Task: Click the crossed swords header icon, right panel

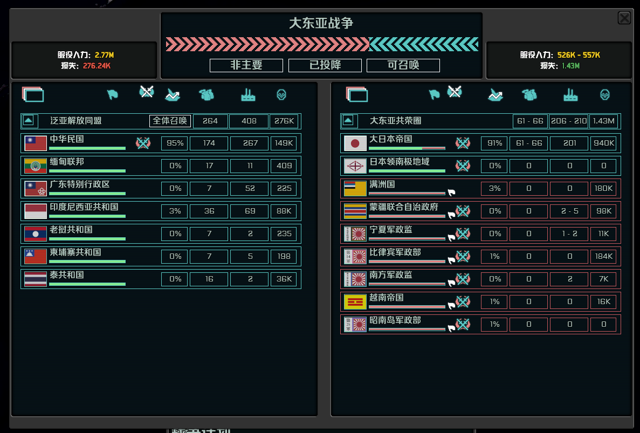Action: (455, 92)
